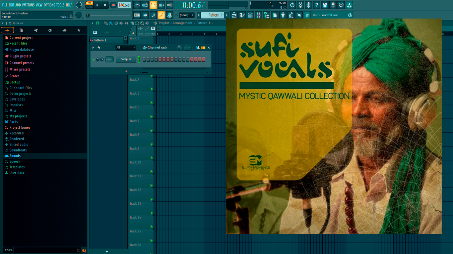Open the Channel rack view icon
The image size is (453, 254).
pyautogui.click(x=250, y=15)
